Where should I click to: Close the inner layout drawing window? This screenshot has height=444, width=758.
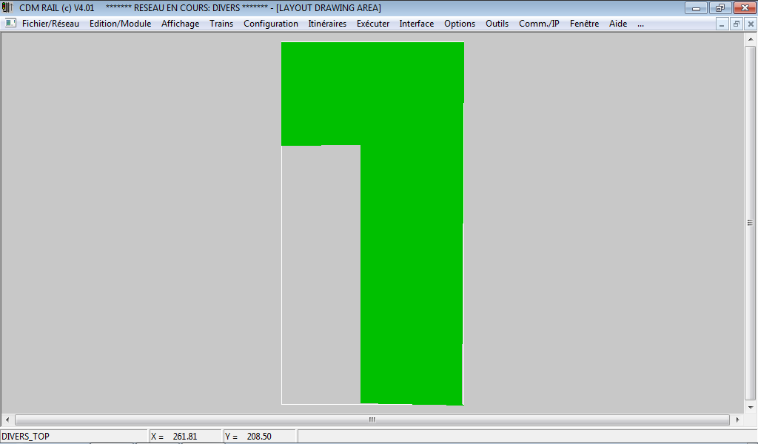tap(751, 24)
